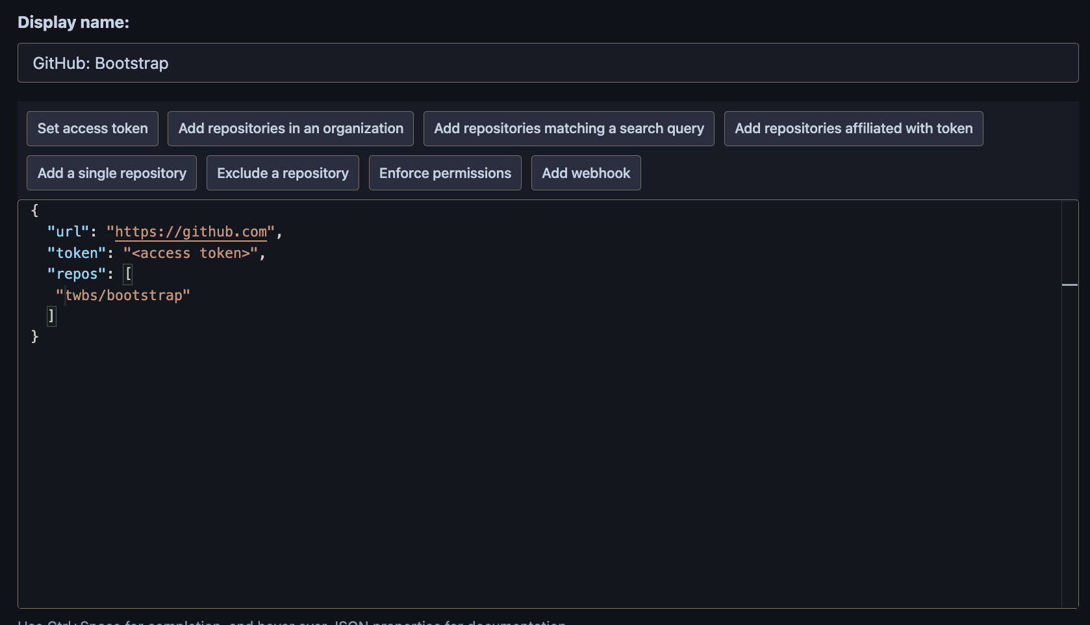The width and height of the screenshot is (1090, 625).
Task: Click Add repositories affiliated with token
Action: 853,129
